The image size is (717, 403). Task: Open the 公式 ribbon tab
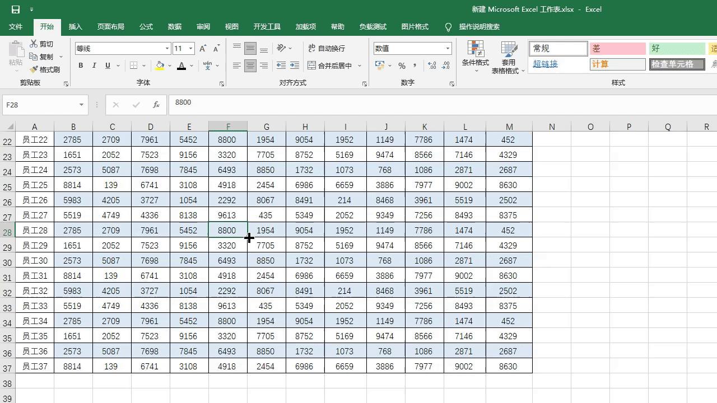pyautogui.click(x=146, y=26)
